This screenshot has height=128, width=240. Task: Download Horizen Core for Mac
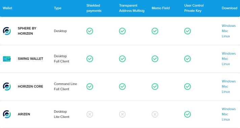(x=225, y=86)
